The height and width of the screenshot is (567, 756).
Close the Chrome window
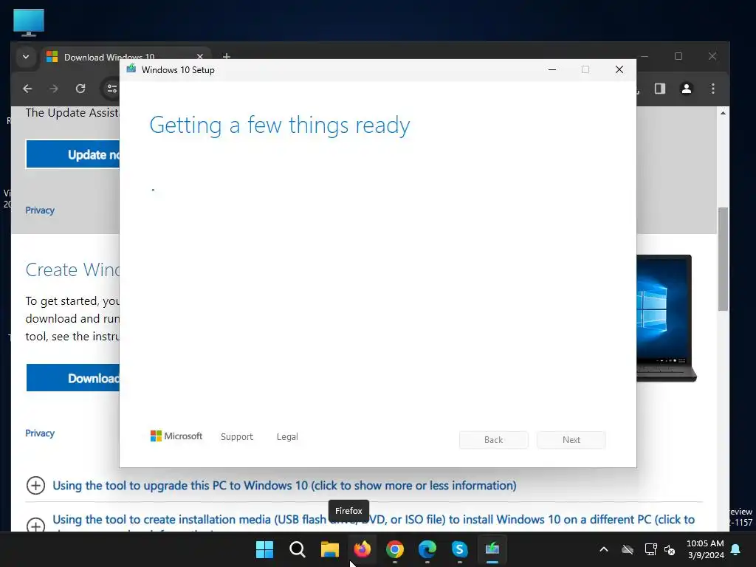coord(712,56)
